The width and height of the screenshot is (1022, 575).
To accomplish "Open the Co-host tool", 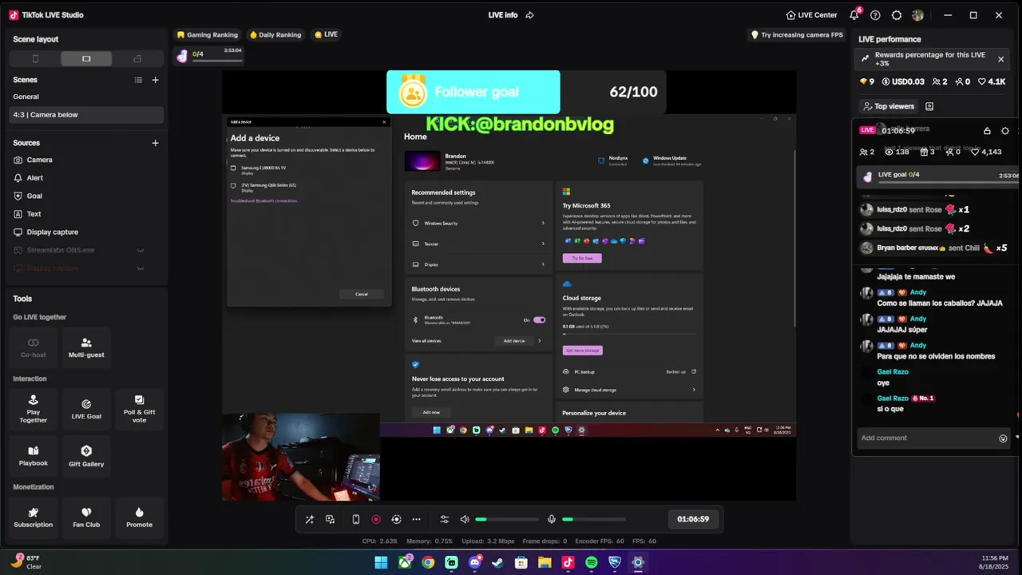I will tap(34, 347).
